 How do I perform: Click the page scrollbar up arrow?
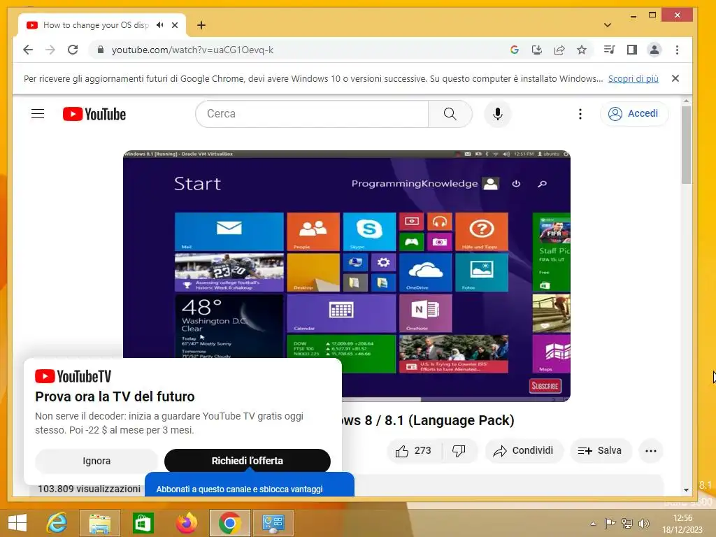coord(686,101)
